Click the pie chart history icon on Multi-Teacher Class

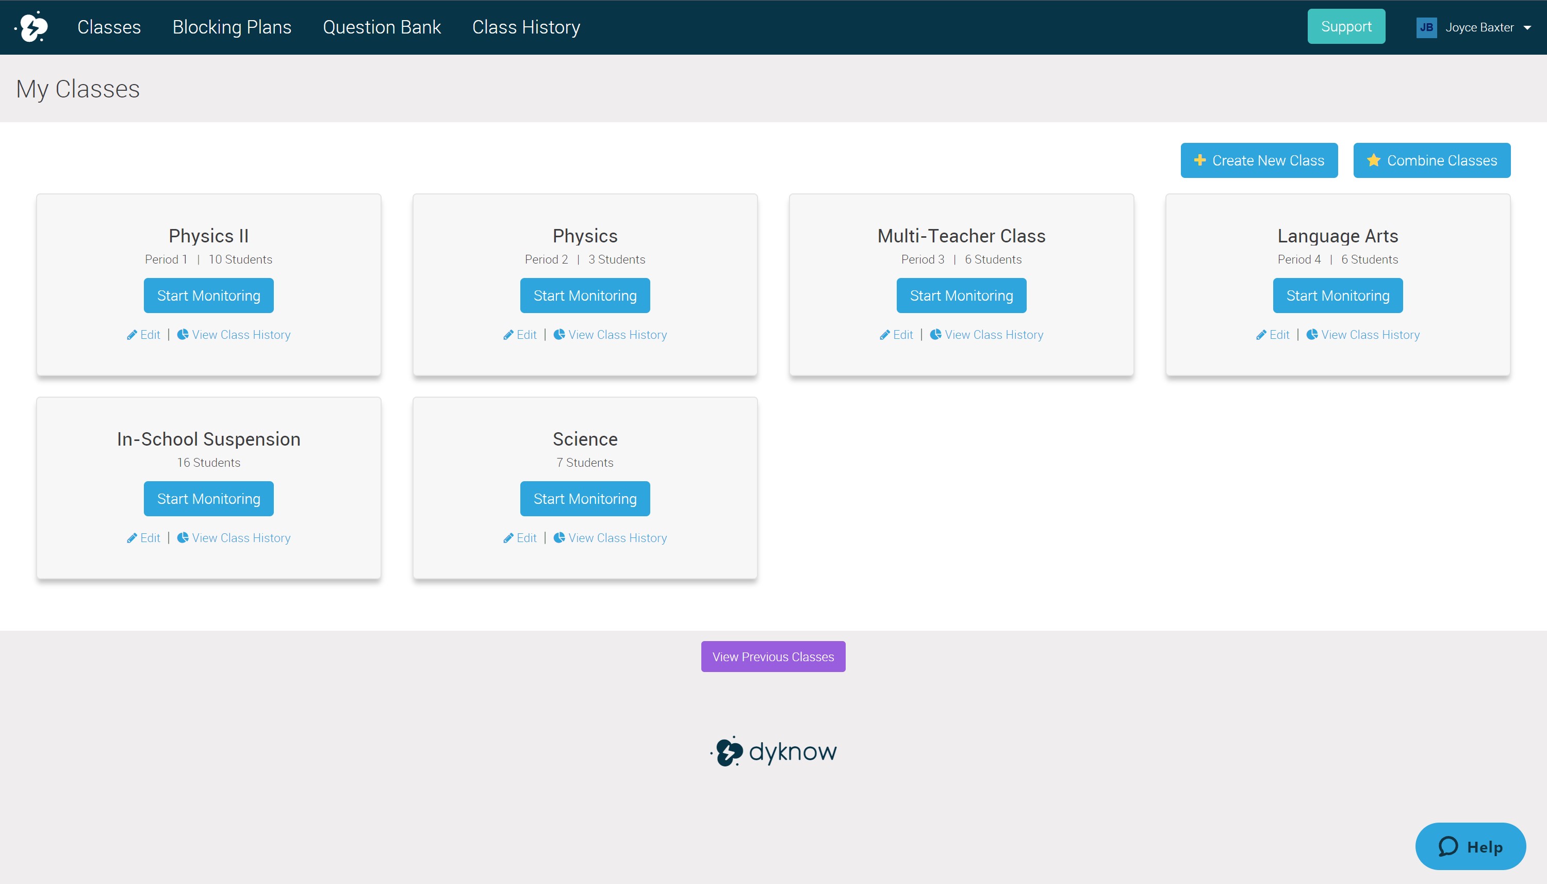pos(935,334)
